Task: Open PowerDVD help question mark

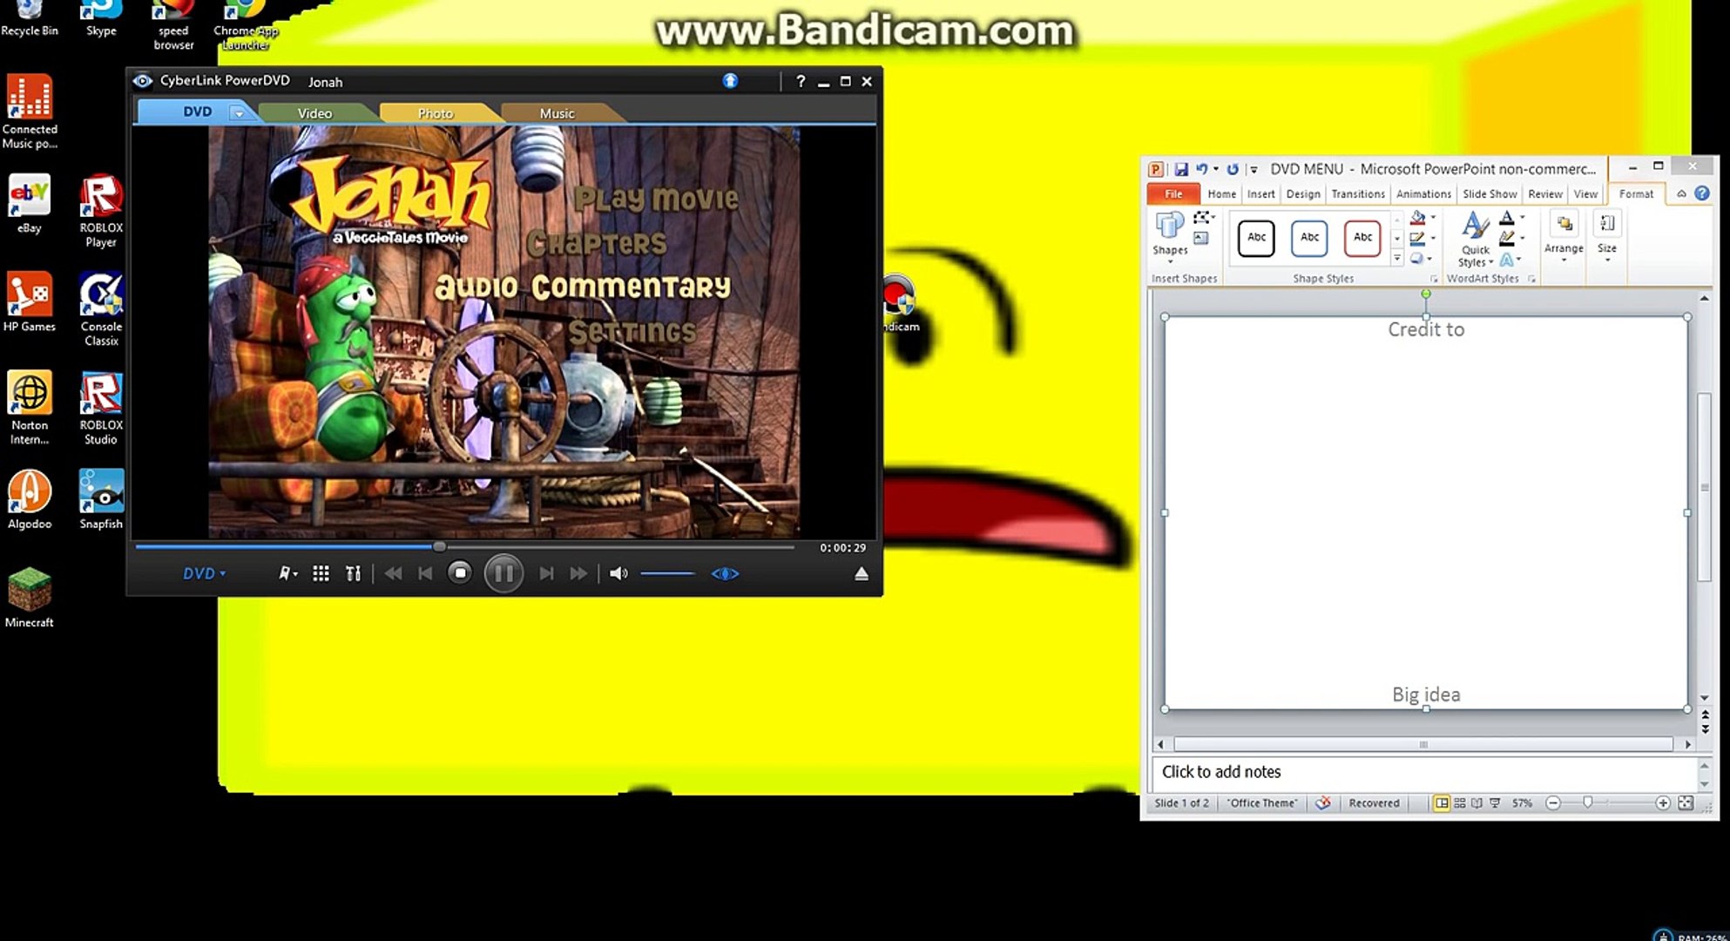Action: [801, 81]
